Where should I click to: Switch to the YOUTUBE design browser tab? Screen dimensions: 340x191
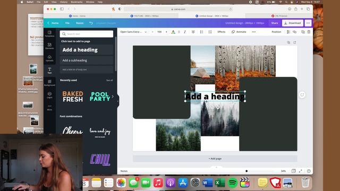pyautogui.click(x=144, y=16)
